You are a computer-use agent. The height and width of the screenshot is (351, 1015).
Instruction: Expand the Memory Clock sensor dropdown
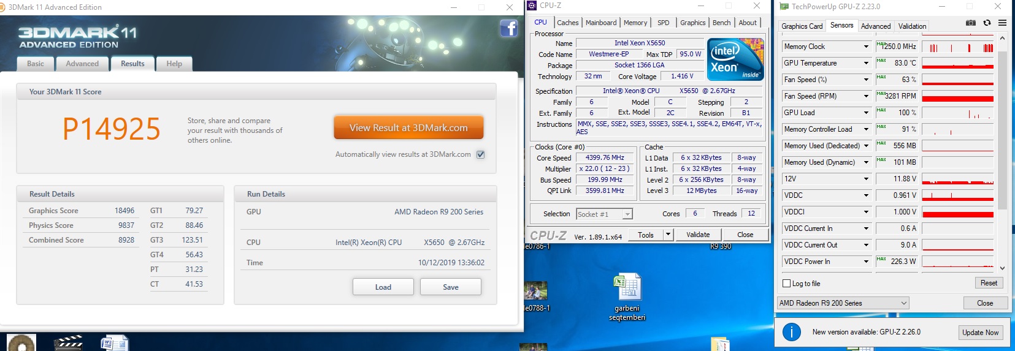[866, 47]
